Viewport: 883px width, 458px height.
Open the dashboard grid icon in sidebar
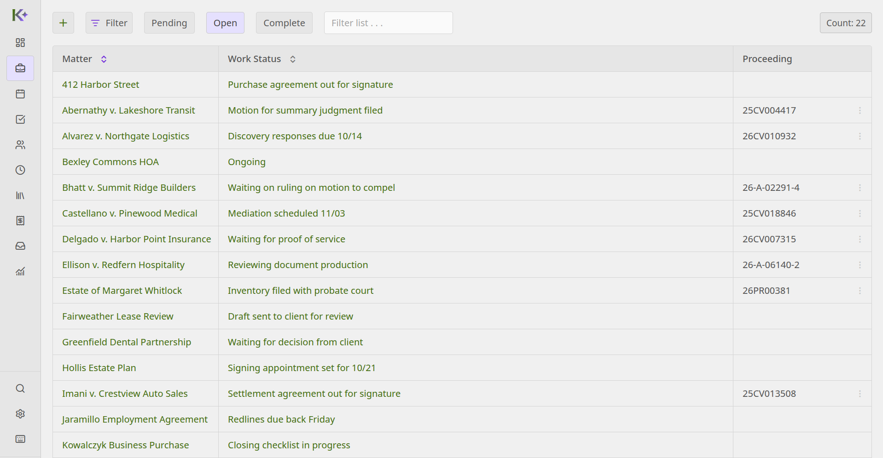tap(20, 43)
